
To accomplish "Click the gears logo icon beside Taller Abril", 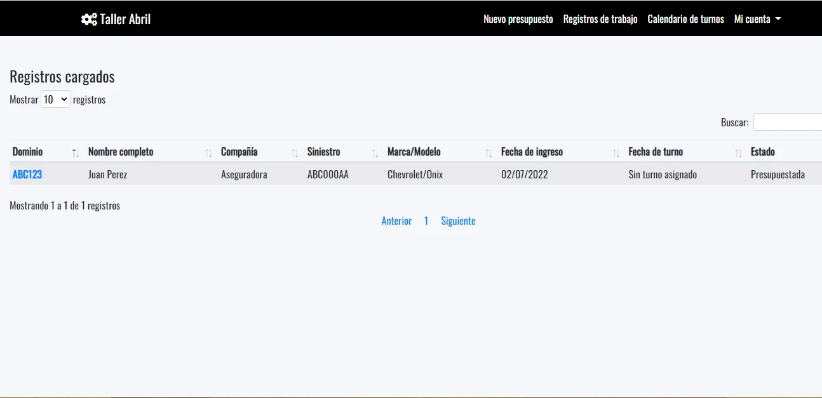I will (89, 19).
